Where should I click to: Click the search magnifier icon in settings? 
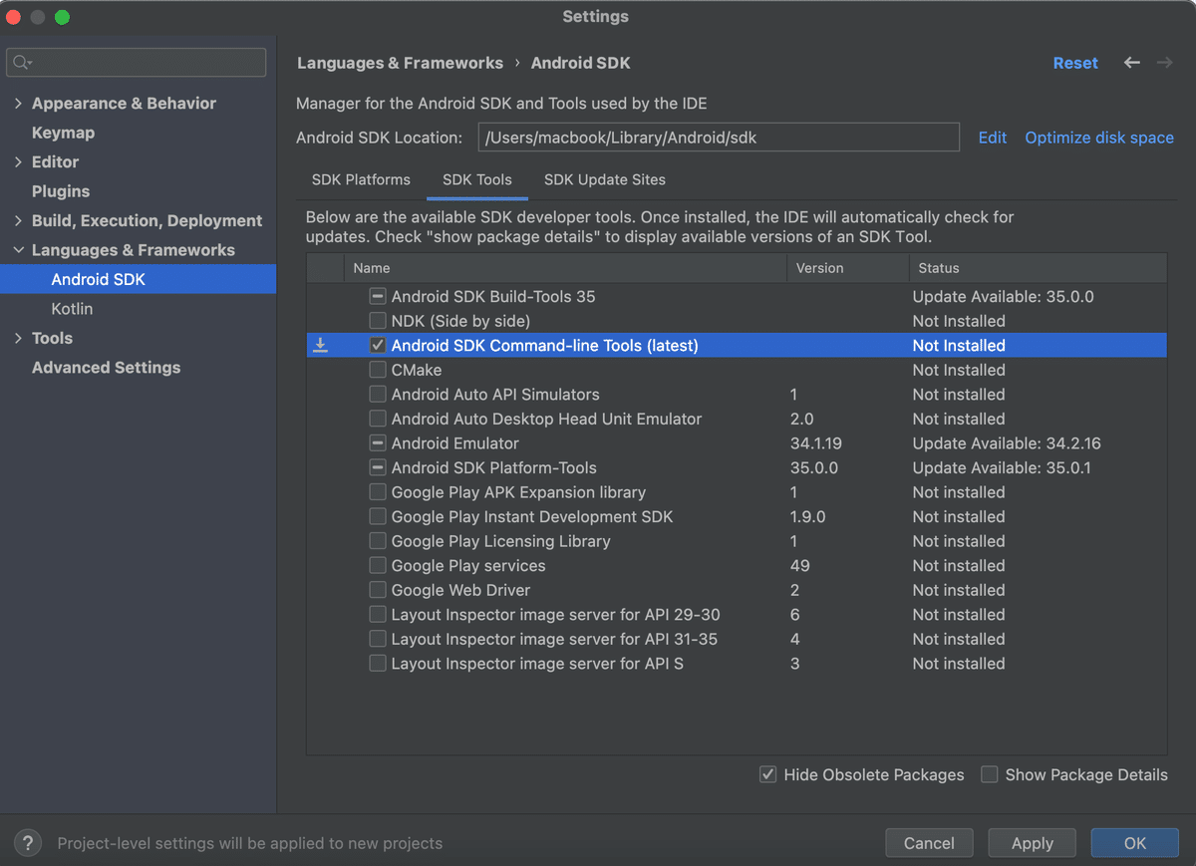point(21,63)
